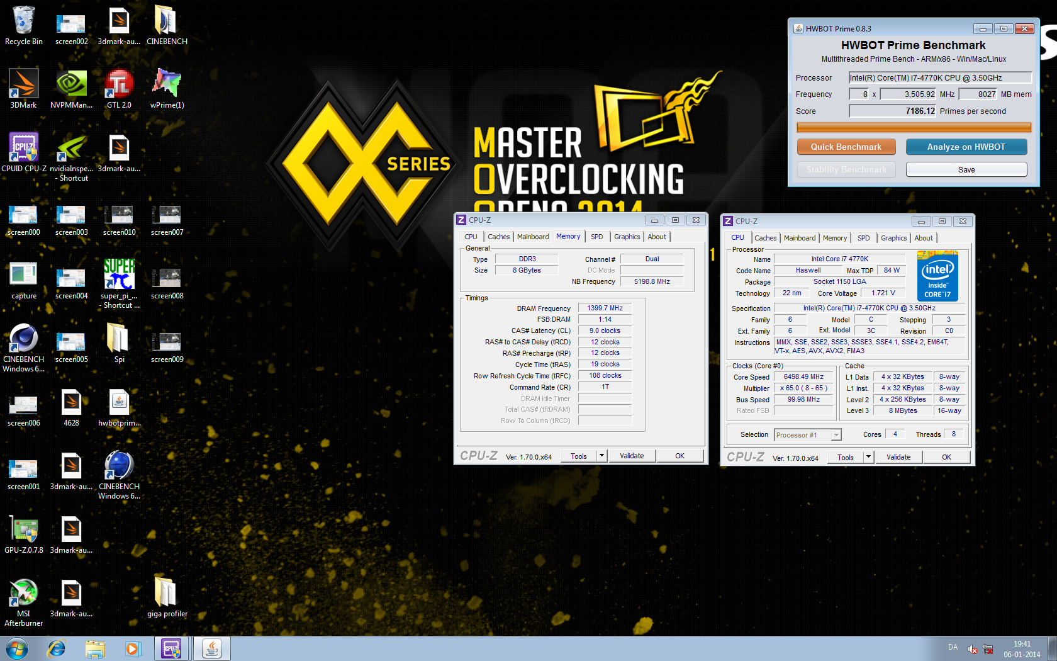Screen dimensions: 1057x661
Task: Click the Windows Start button
Action: click(17, 648)
